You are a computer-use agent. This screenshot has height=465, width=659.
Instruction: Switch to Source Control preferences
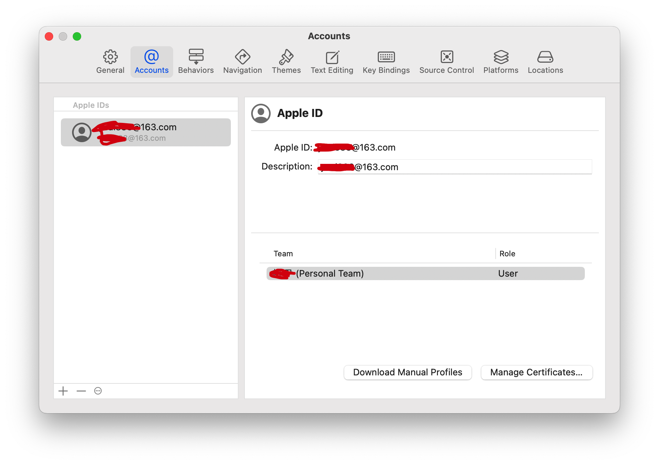(x=447, y=62)
